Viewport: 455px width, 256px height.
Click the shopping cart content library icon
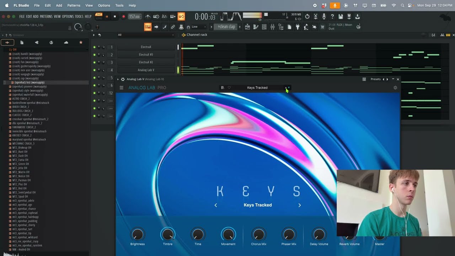point(323,27)
